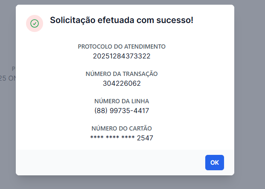The height and width of the screenshot is (189, 265).
Task: Click the gray footer bar left of OK
Action: (x=107, y=162)
